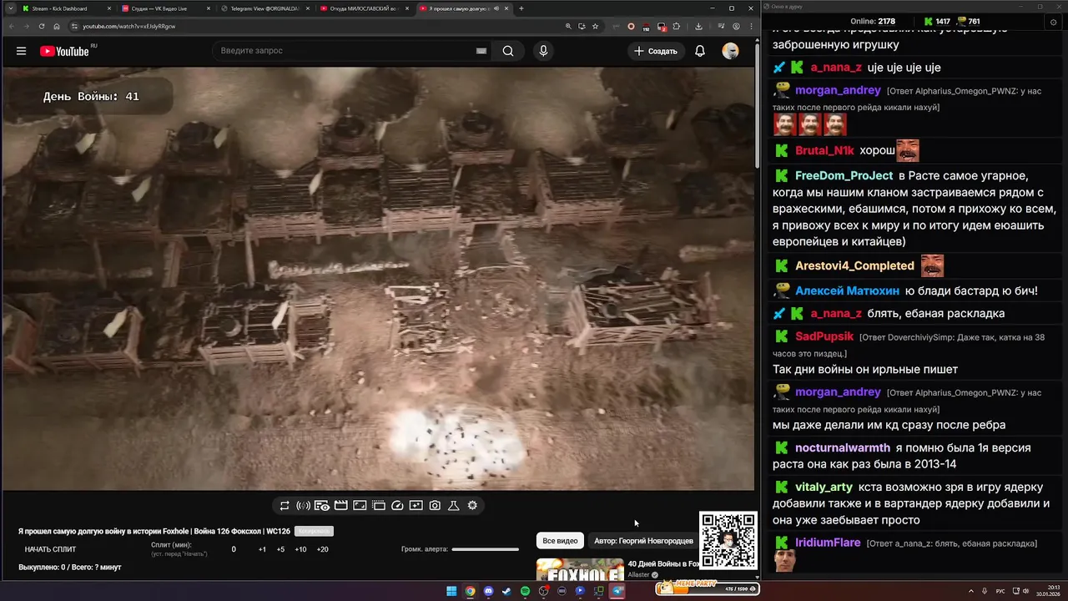Open the tab search dropdown arrow
This screenshot has height=601, width=1068.
(x=10, y=8)
